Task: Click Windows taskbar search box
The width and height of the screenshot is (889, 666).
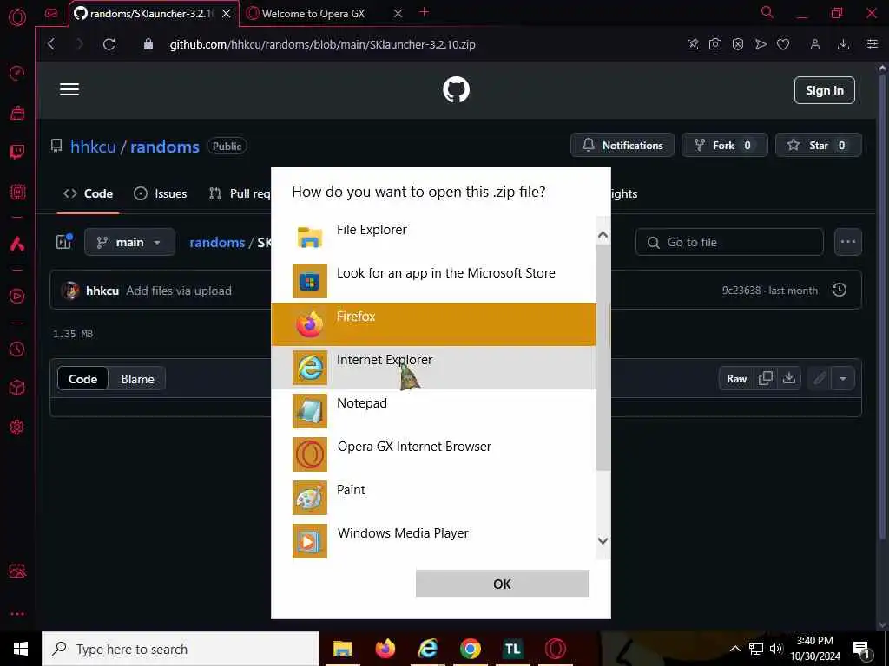Action: (181, 649)
